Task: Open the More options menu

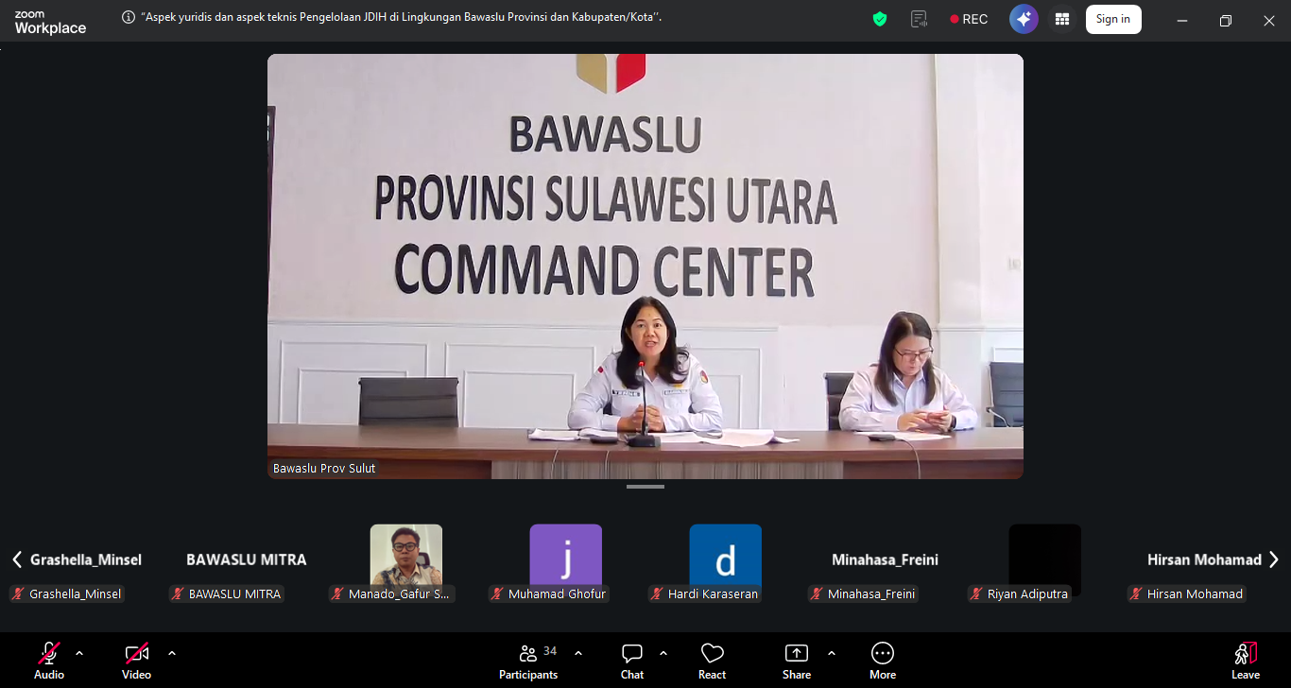Action: (883, 661)
